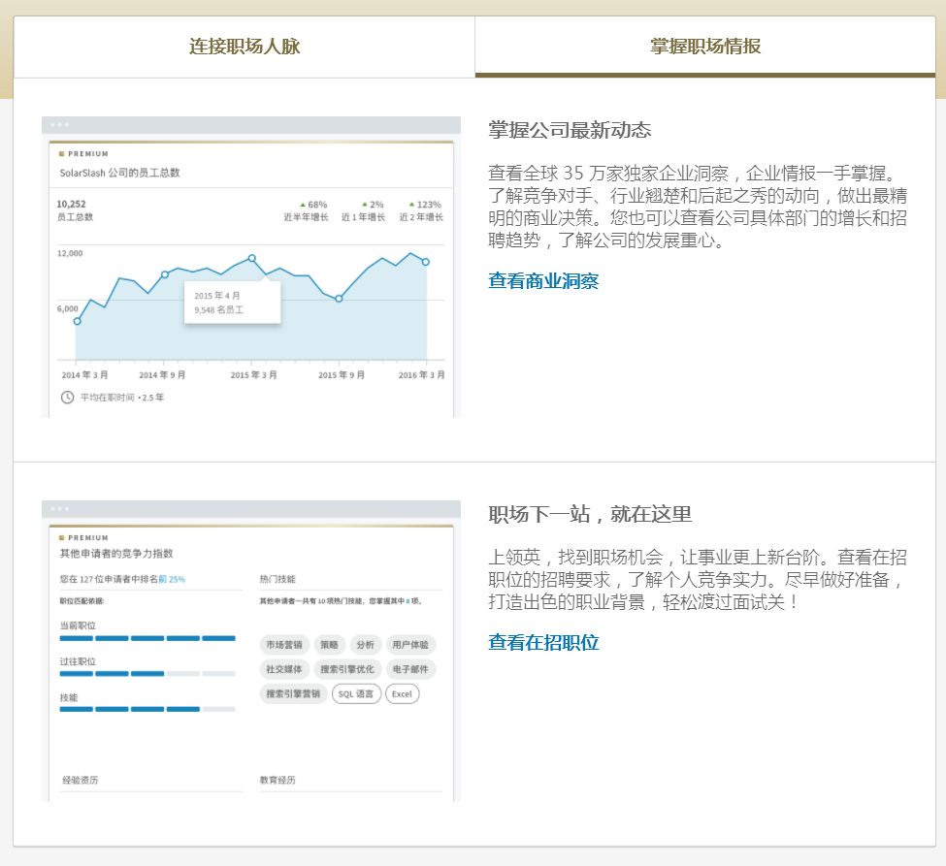This screenshot has width=946, height=866.
Task: Click the chart's final data point marker
Action: 426,262
